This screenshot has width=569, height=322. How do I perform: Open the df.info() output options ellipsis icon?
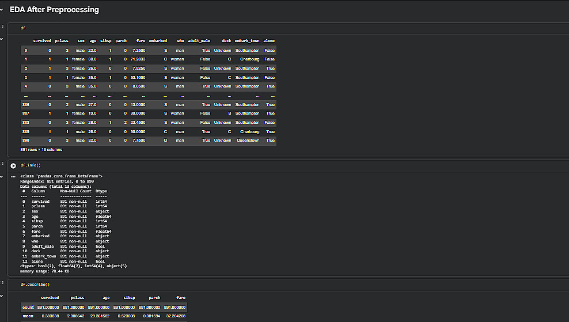coord(13,177)
